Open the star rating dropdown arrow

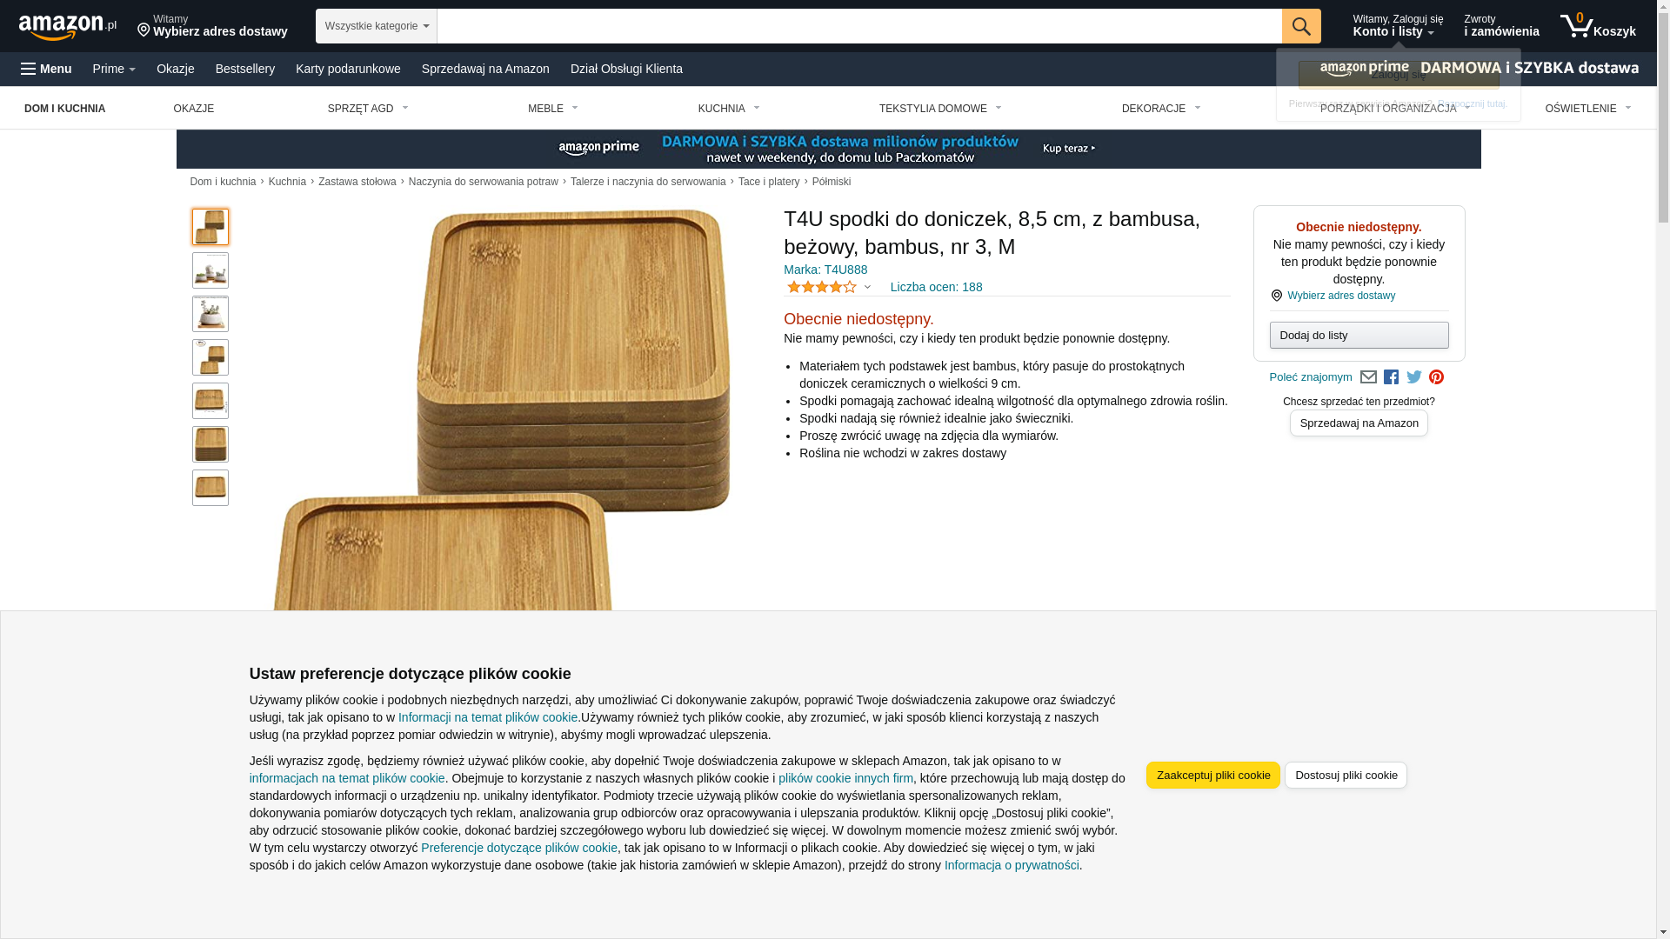click(867, 287)
